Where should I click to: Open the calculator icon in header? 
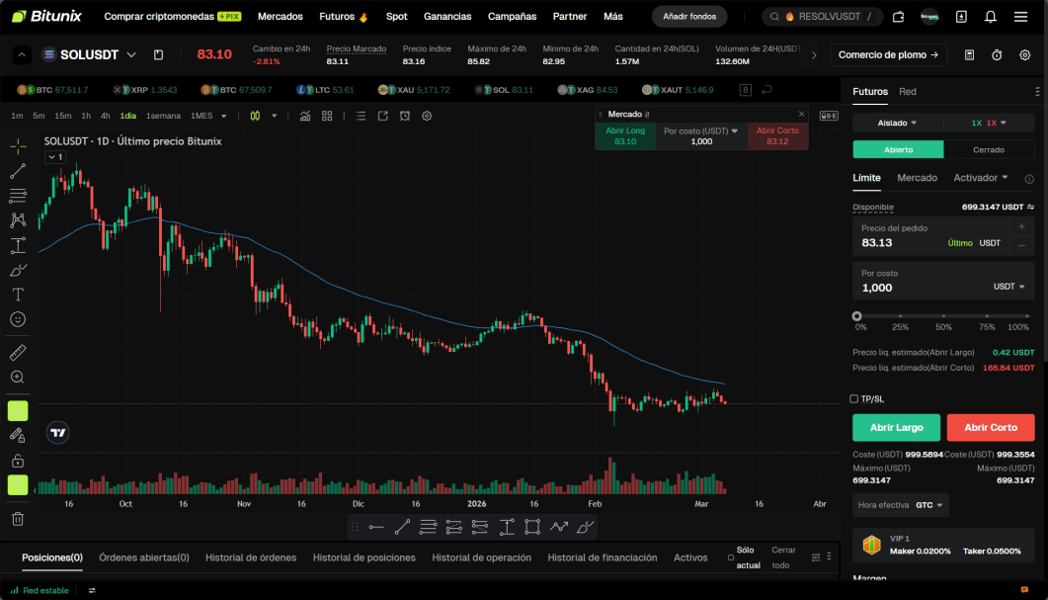point(969,54)
